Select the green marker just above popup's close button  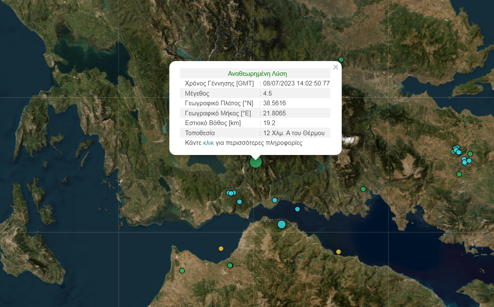(x=341, y=59)
